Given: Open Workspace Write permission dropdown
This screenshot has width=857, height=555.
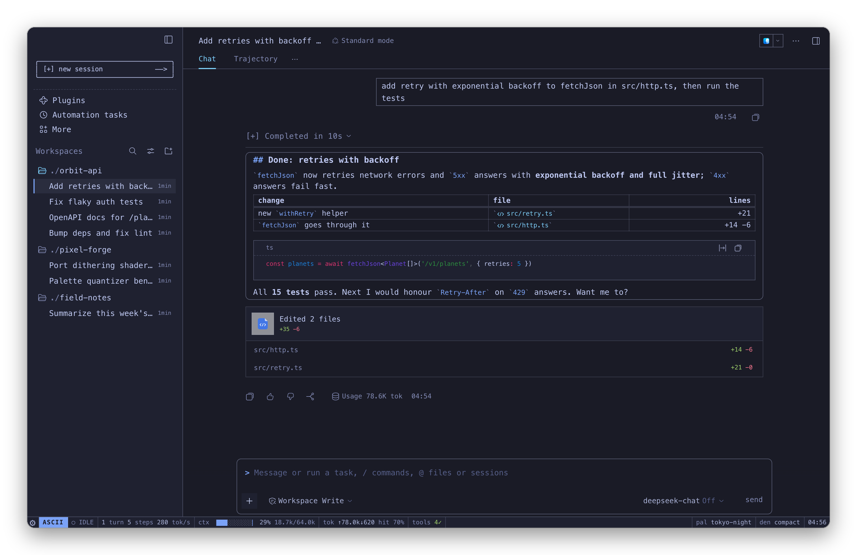Looking at the screenshot, I should (310, 501).
